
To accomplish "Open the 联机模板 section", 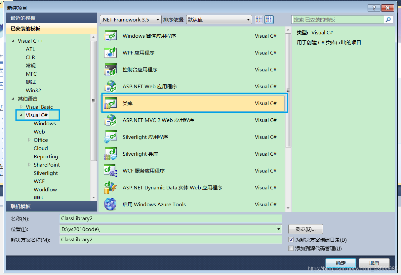I will (52, 206).
